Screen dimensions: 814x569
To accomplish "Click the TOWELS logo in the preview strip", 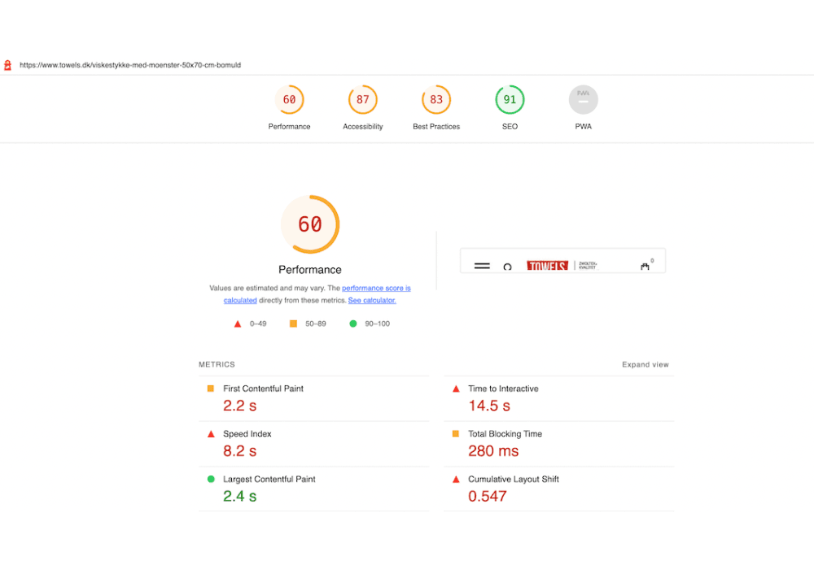I will (547, 266).
